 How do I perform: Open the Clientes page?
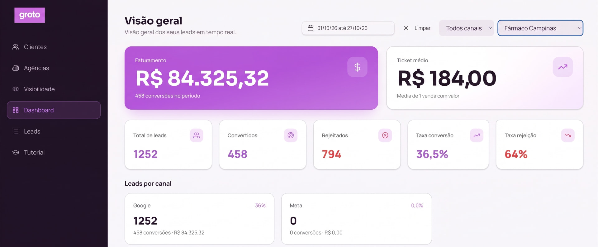tap(54, 47)
